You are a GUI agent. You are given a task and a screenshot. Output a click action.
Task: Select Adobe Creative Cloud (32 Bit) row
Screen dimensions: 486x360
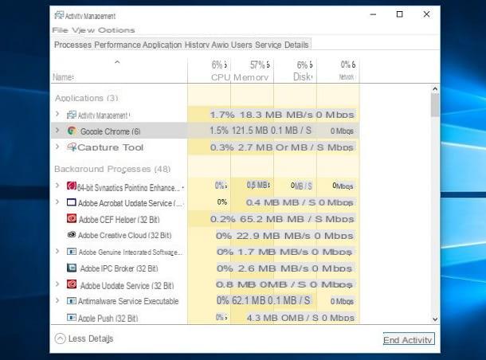(x=206, y=236)
